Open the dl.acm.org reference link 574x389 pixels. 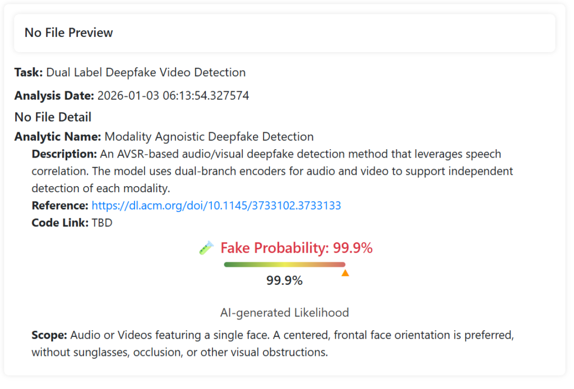(216, 206)
